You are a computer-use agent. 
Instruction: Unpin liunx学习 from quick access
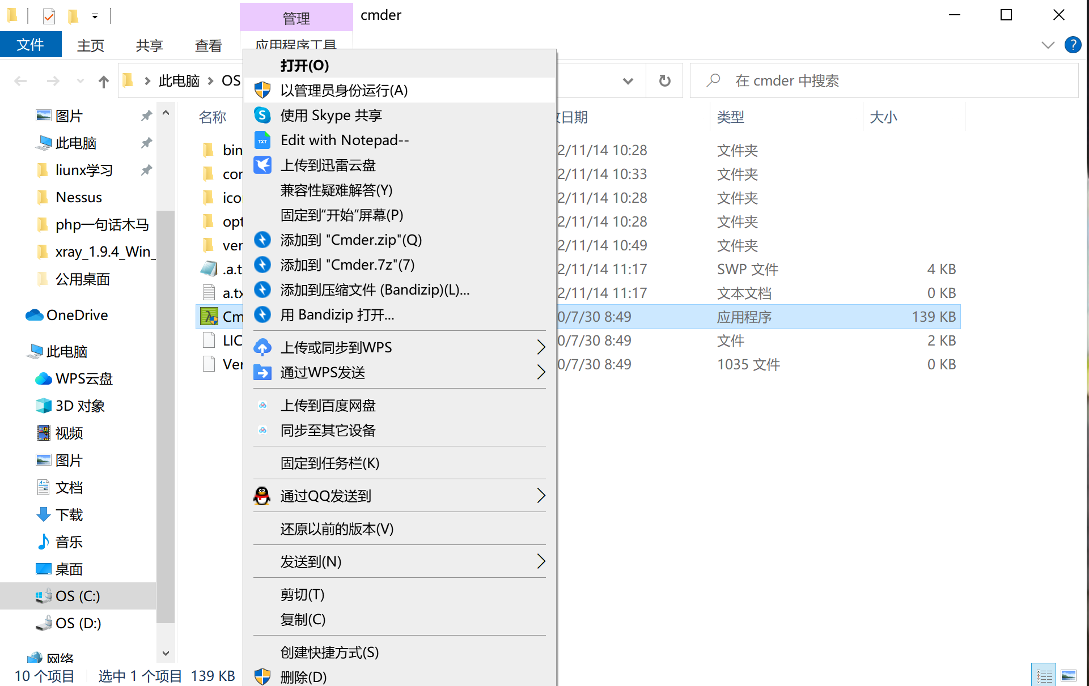[x=146, y=170]
